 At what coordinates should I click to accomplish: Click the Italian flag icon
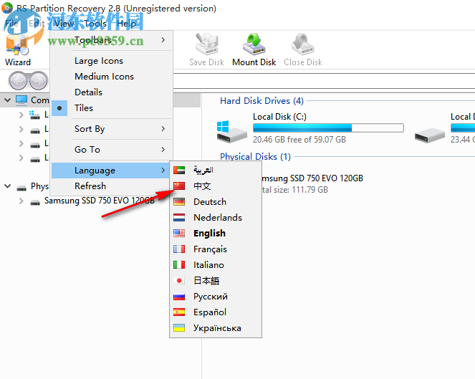click(179, 265)
